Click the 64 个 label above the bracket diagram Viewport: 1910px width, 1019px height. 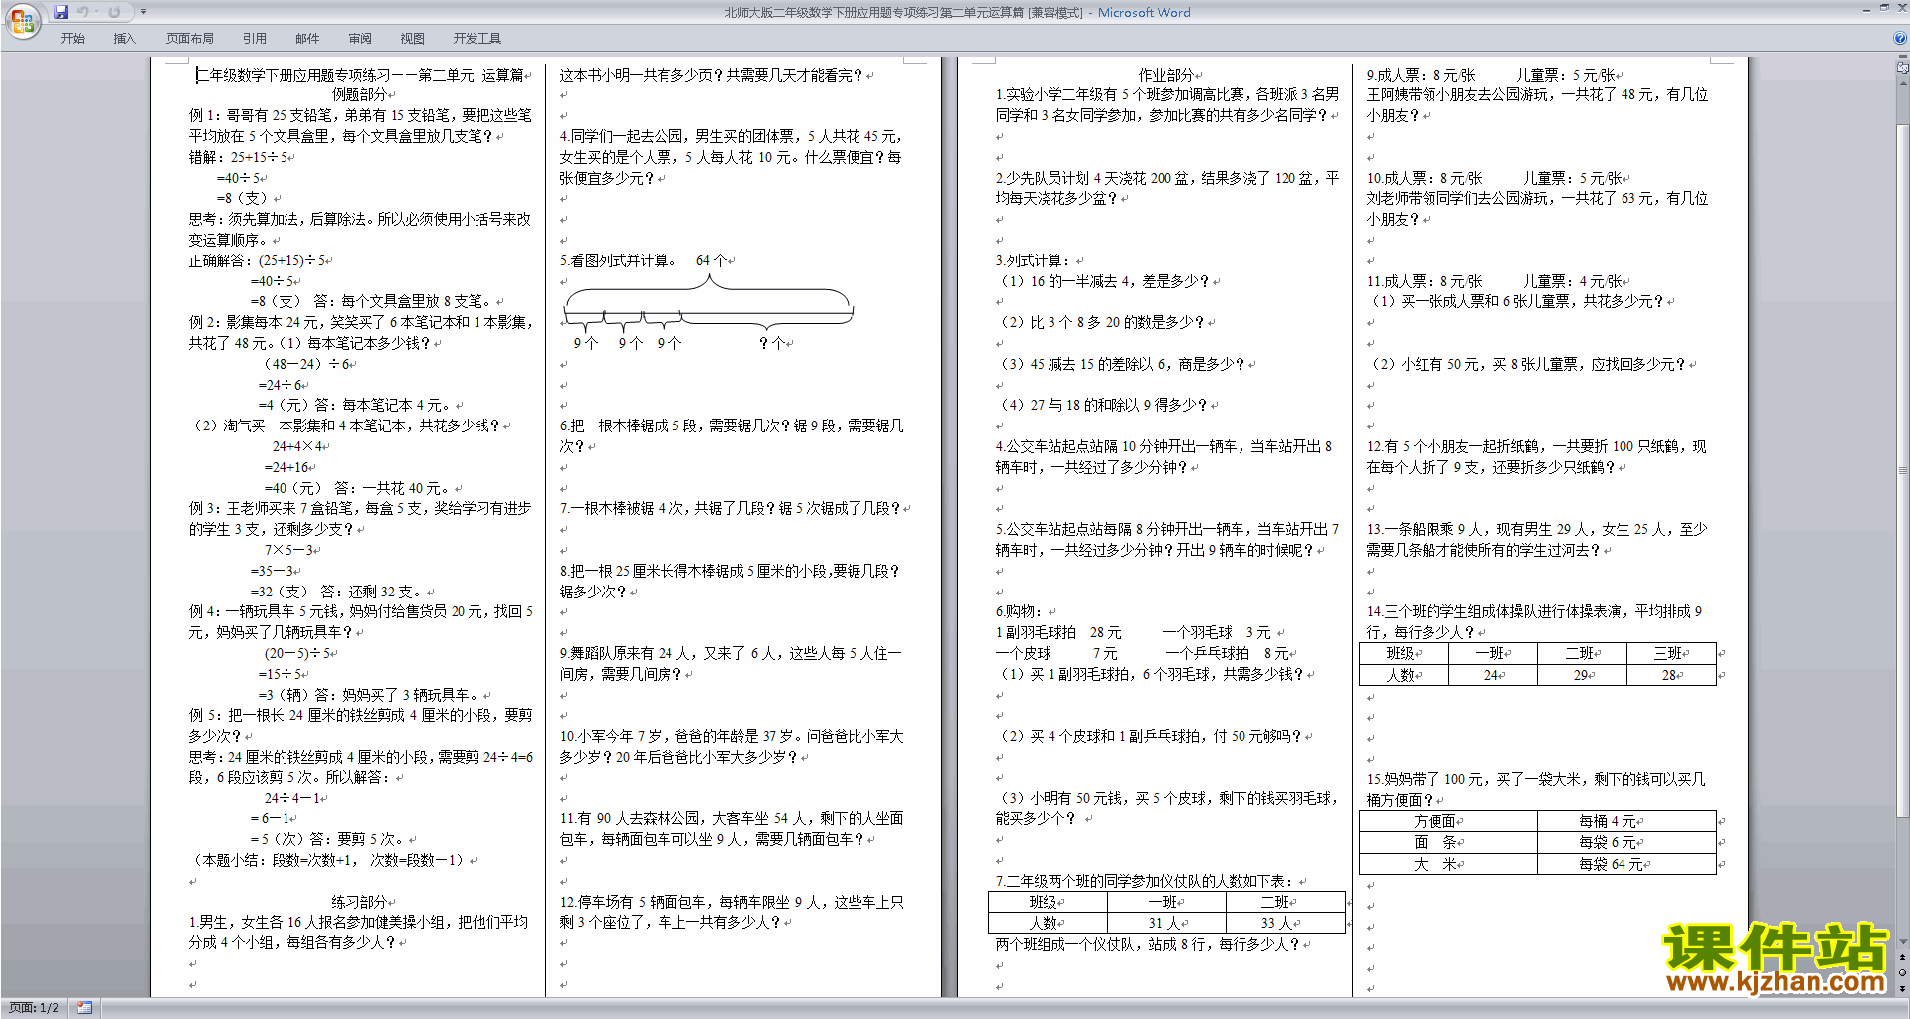coord(711,260)
